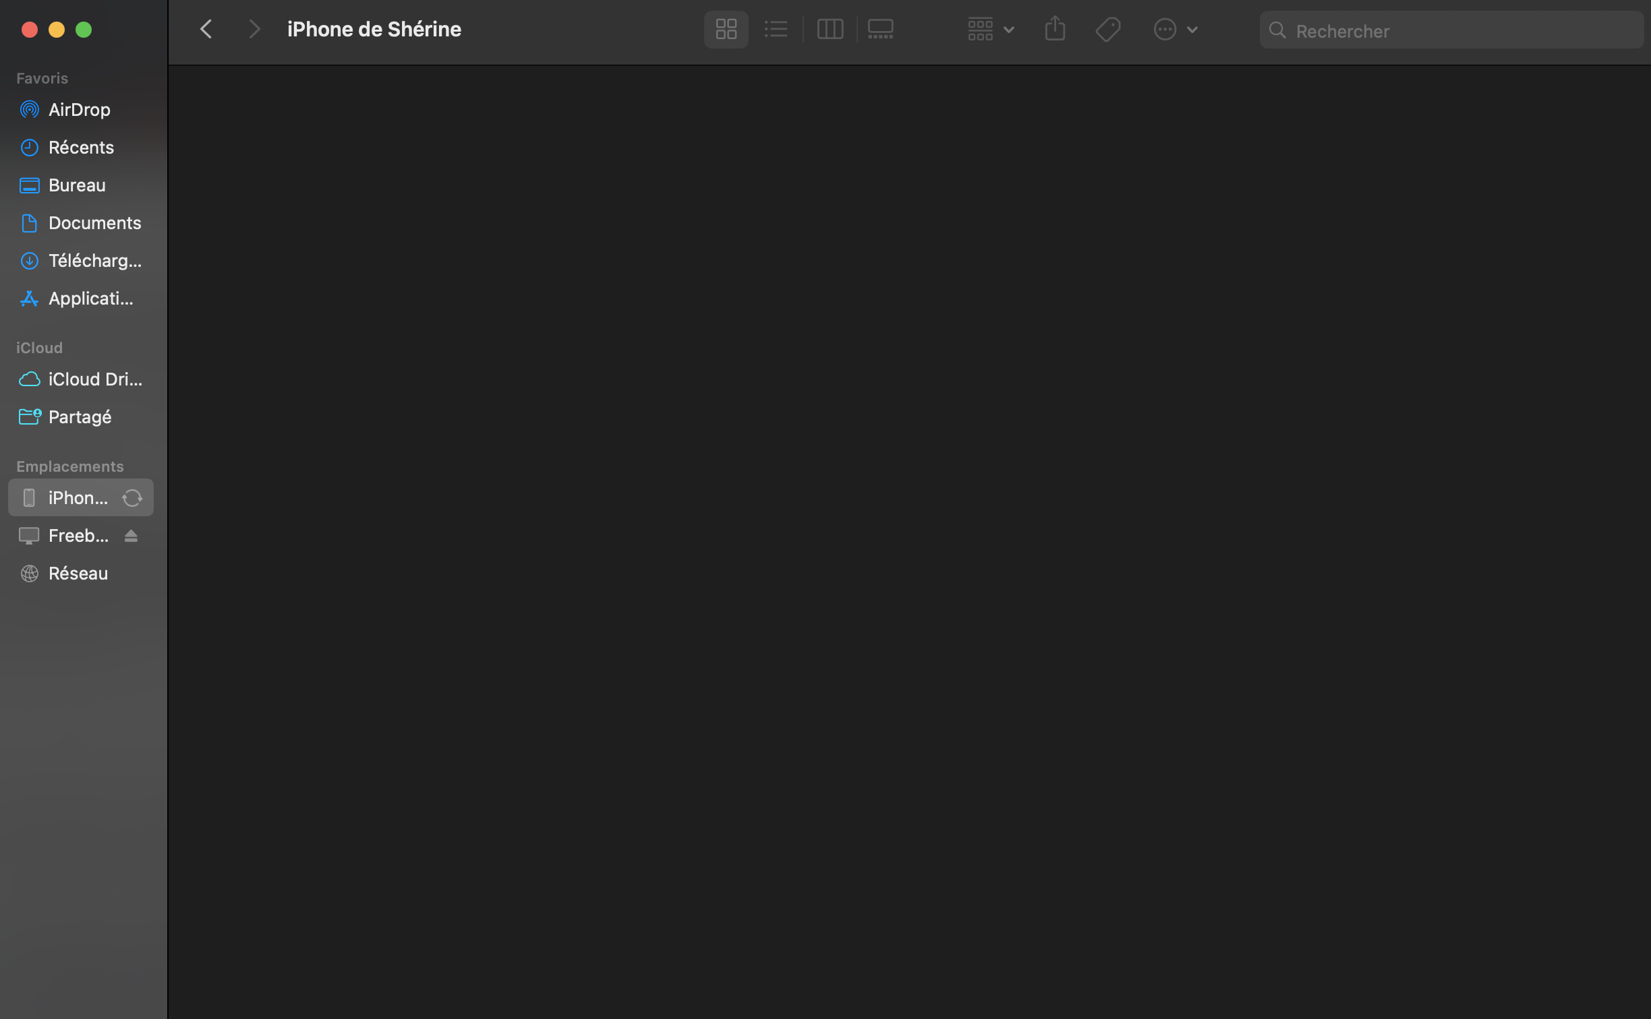The image size is (1651, 1019).
Task: Go back with the left chevron
Action: tap(206, 30)
